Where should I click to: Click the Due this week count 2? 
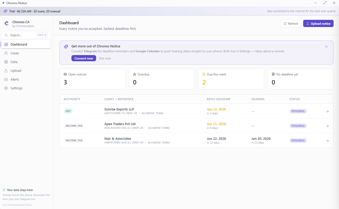coord(204,82)
